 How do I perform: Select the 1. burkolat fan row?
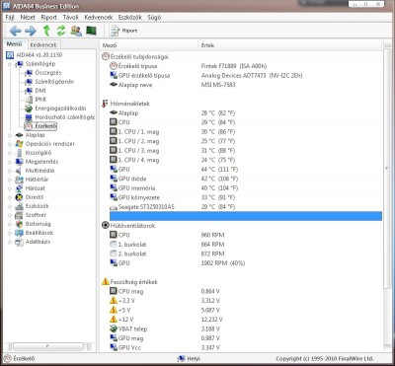pos(246,245)
